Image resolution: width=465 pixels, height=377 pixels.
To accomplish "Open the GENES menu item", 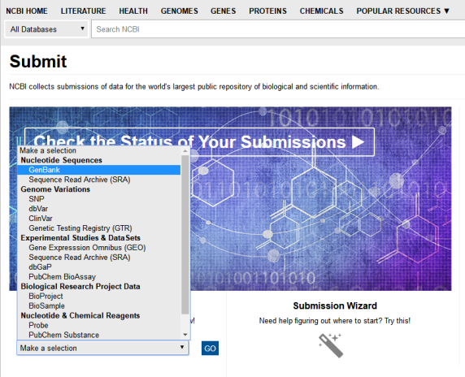I will tap(224, 11).
